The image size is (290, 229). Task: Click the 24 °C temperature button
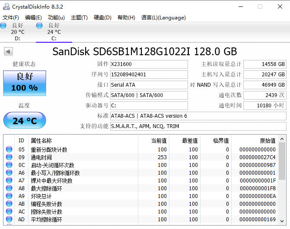click(25, 120)
